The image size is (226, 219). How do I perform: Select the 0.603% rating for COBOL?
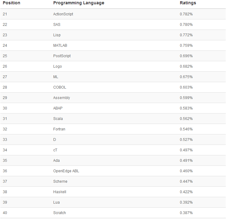186,87
